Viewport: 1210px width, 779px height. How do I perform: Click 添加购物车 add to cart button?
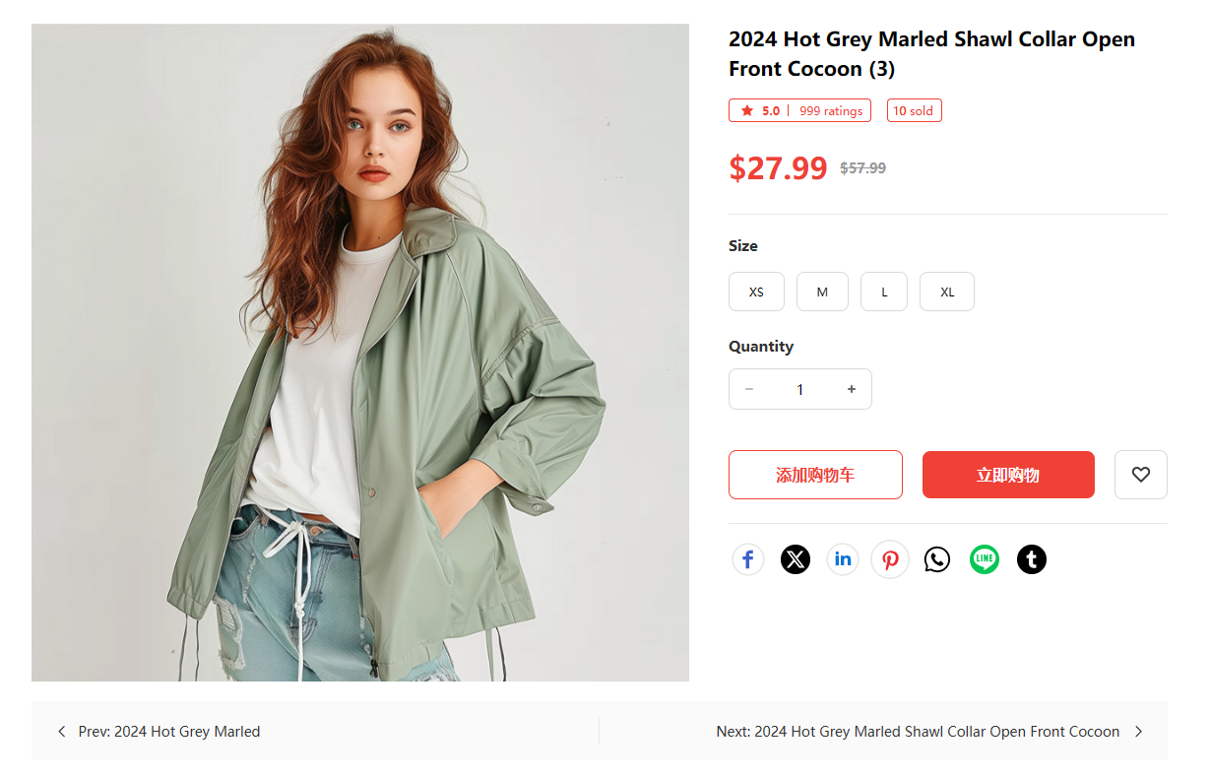815,475
